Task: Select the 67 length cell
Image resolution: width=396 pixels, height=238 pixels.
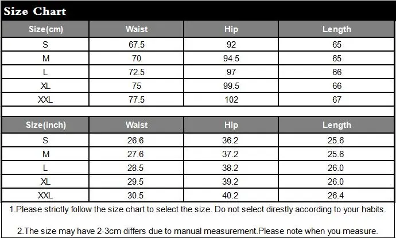Action: [x=337, y=100]
